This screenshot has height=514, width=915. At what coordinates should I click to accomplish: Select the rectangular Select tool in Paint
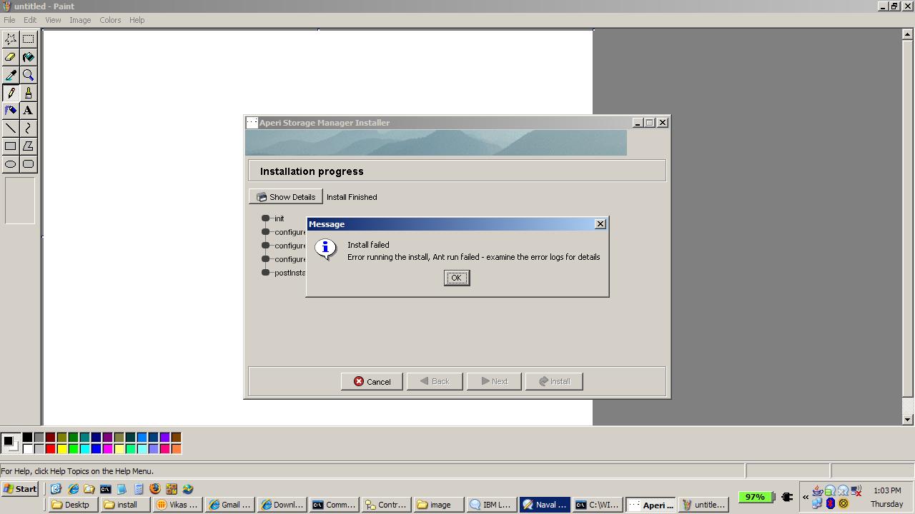28,39
